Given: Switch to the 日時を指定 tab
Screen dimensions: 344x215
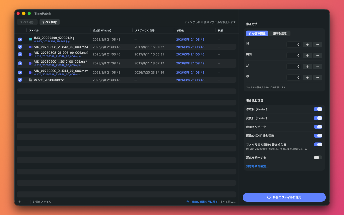Looking at the screenshot, I should (x=279, y=34).
